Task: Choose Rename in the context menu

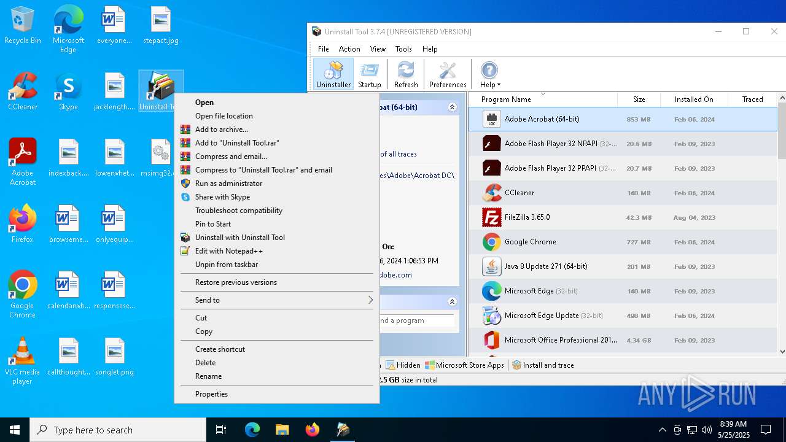Action: (x=277, y=376)
